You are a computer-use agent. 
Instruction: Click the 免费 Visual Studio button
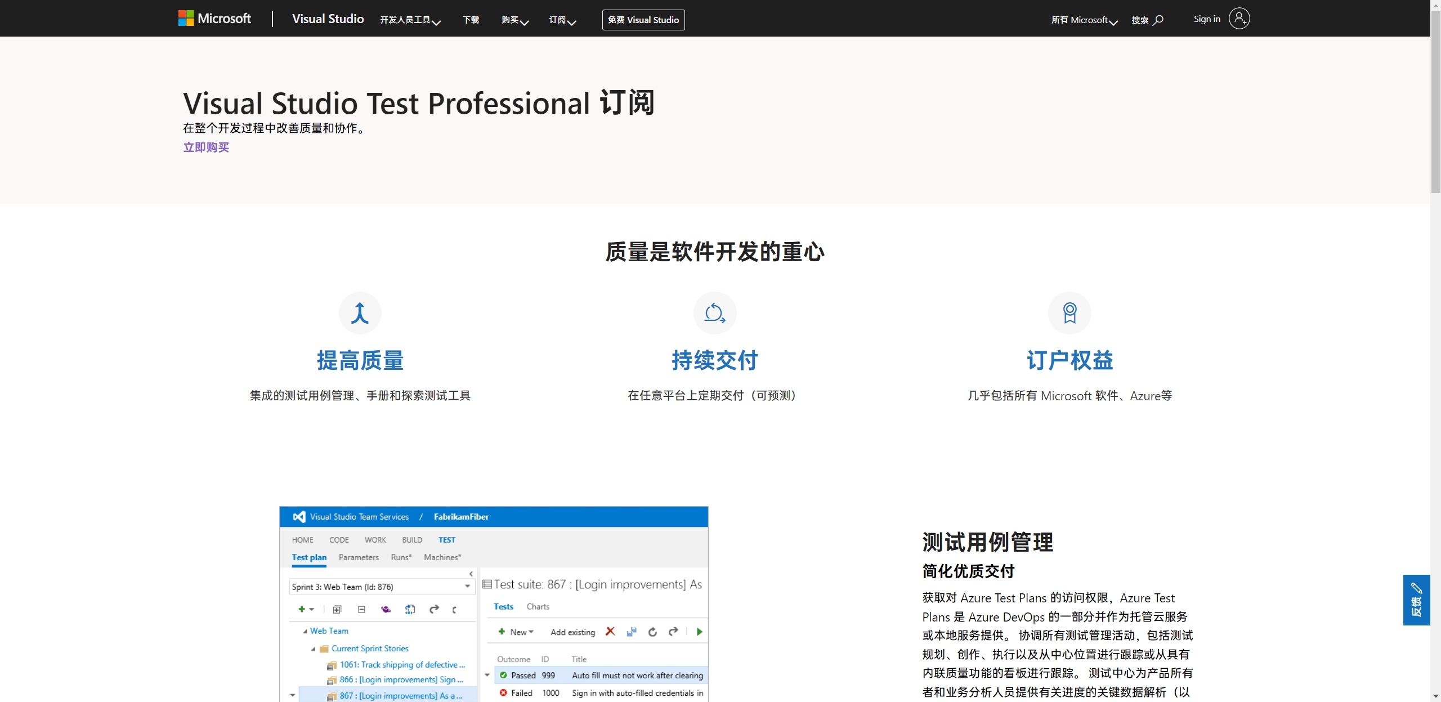coord(643,20)
